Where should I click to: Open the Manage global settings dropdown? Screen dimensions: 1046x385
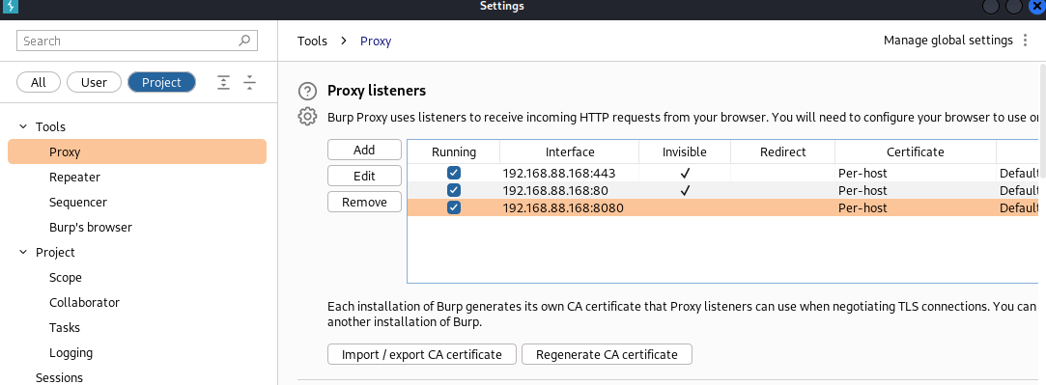pos(947,41)
